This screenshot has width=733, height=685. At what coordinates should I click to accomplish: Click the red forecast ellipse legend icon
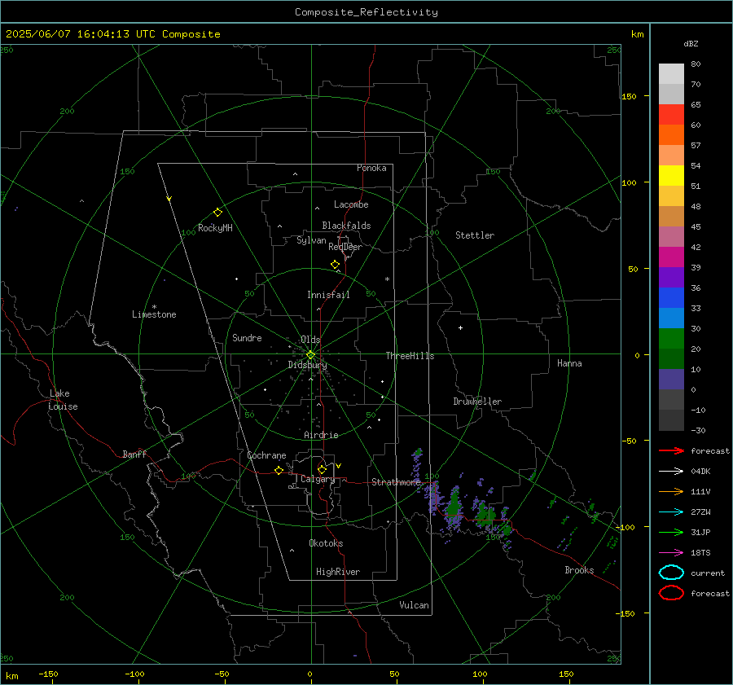(671, 593)
